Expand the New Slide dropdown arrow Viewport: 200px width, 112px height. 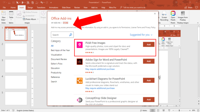[x=6, y=20]
